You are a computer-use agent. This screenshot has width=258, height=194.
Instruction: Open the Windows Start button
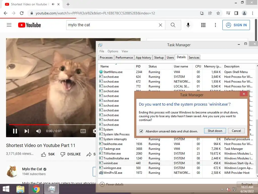[6, 189]
